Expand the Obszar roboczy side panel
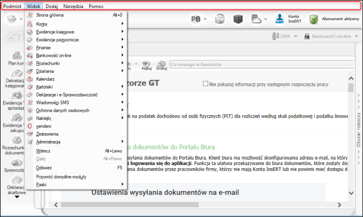The image size is (363, 217). click(359, 129)
